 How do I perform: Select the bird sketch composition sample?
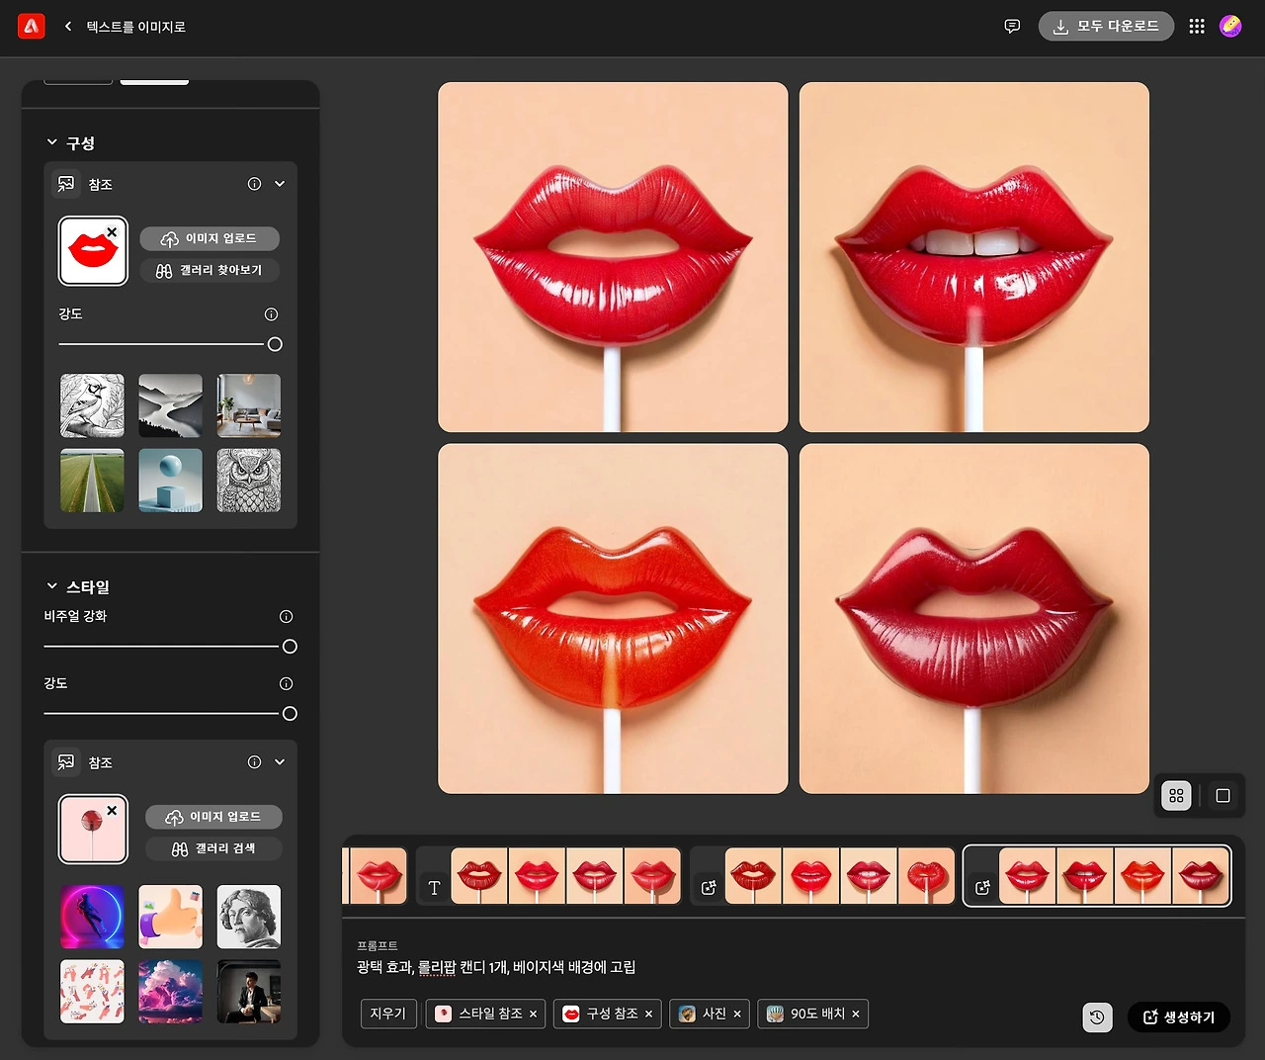93,405
